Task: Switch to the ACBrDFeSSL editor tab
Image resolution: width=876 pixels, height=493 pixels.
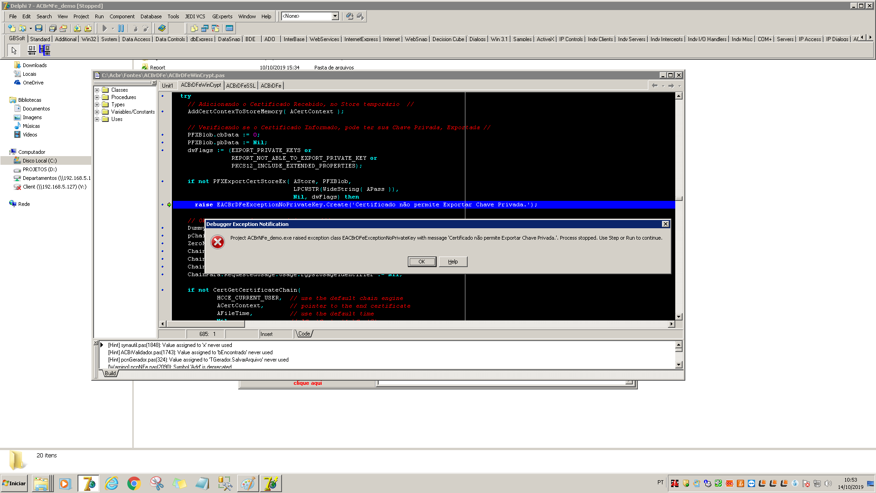Action: (x=240, y=85)
